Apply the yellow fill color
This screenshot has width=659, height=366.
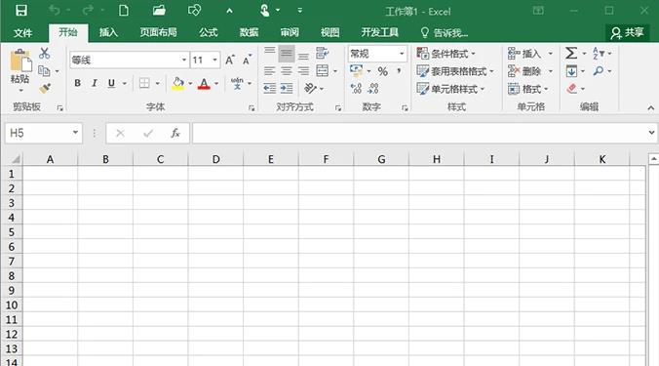[x=177, y=83]
